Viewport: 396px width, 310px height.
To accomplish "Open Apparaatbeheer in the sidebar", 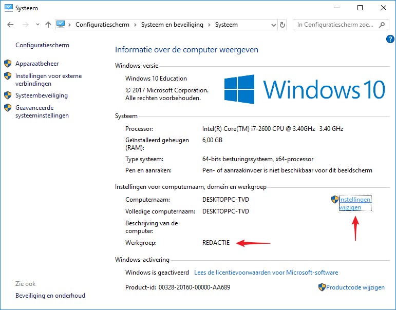I will pos(37,64).
